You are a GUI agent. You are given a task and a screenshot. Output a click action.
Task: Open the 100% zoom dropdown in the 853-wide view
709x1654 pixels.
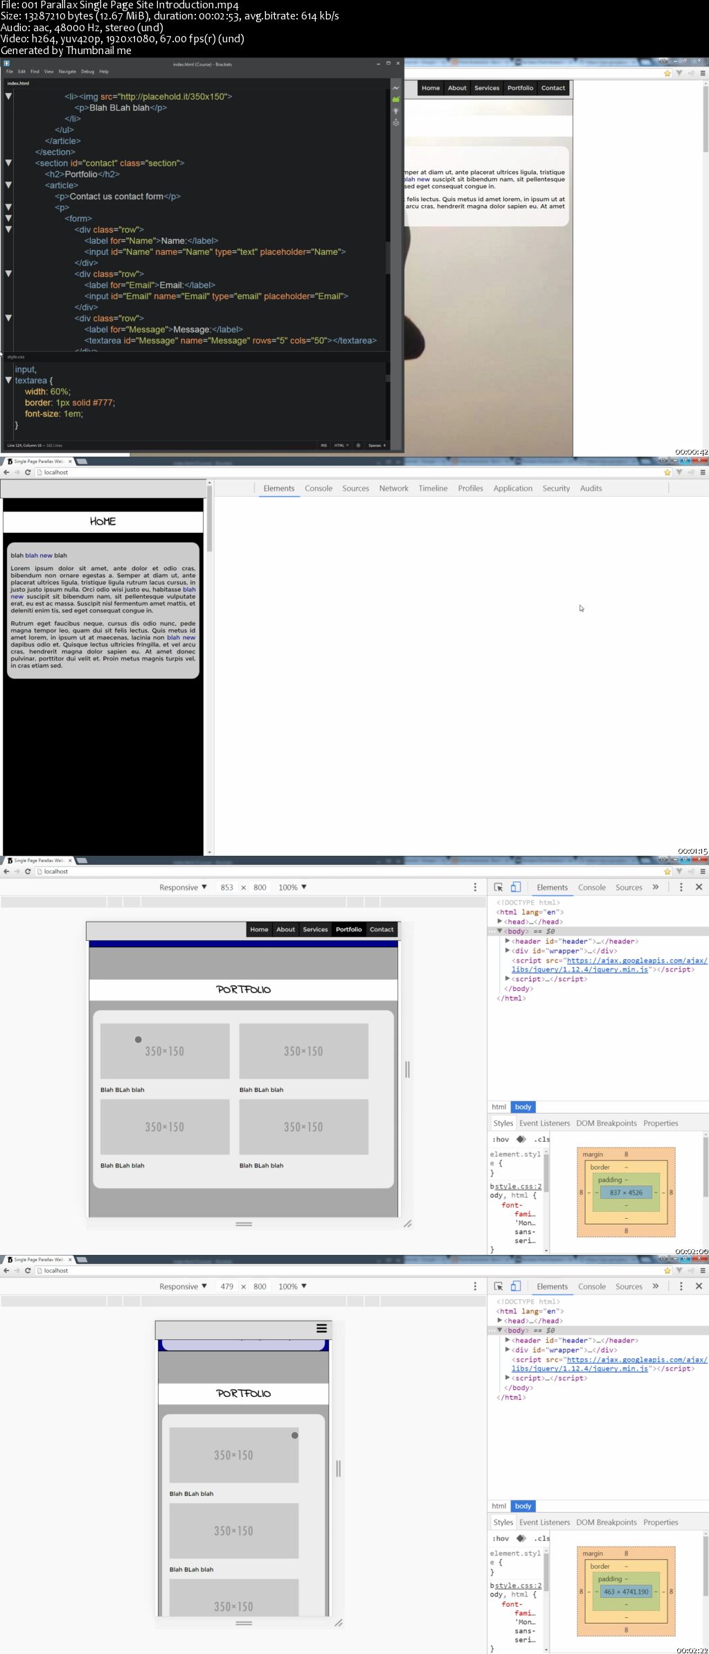[292, 887]
